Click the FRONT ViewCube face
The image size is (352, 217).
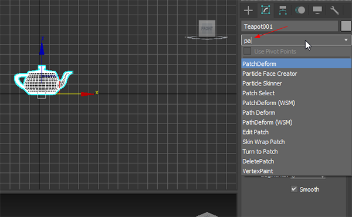click(207, 28)
